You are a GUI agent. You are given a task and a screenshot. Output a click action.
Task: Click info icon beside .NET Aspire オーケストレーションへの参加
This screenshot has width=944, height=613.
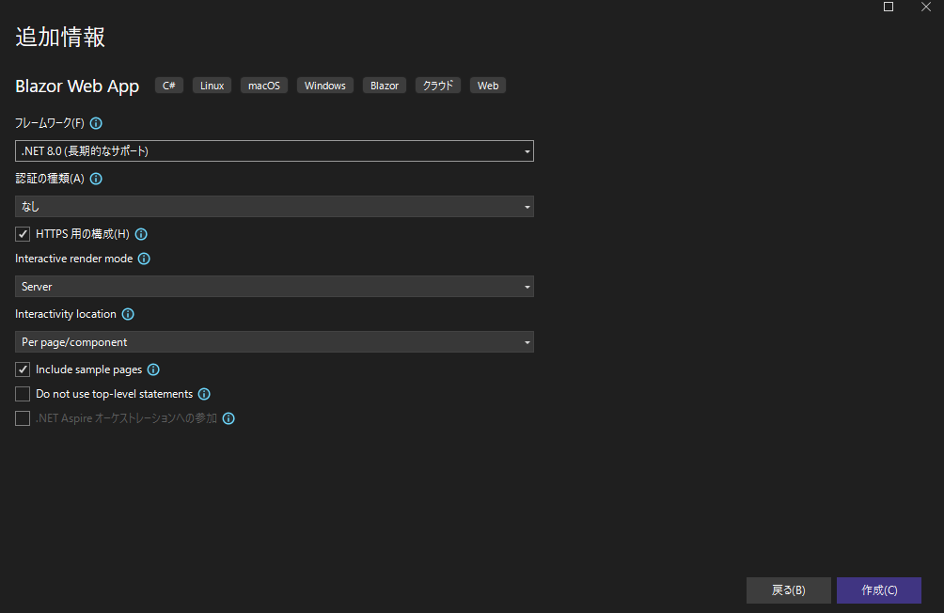[228, 418]
